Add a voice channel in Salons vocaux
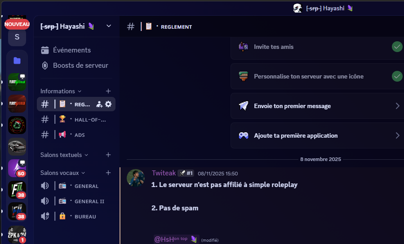 [x=108, y=173]
